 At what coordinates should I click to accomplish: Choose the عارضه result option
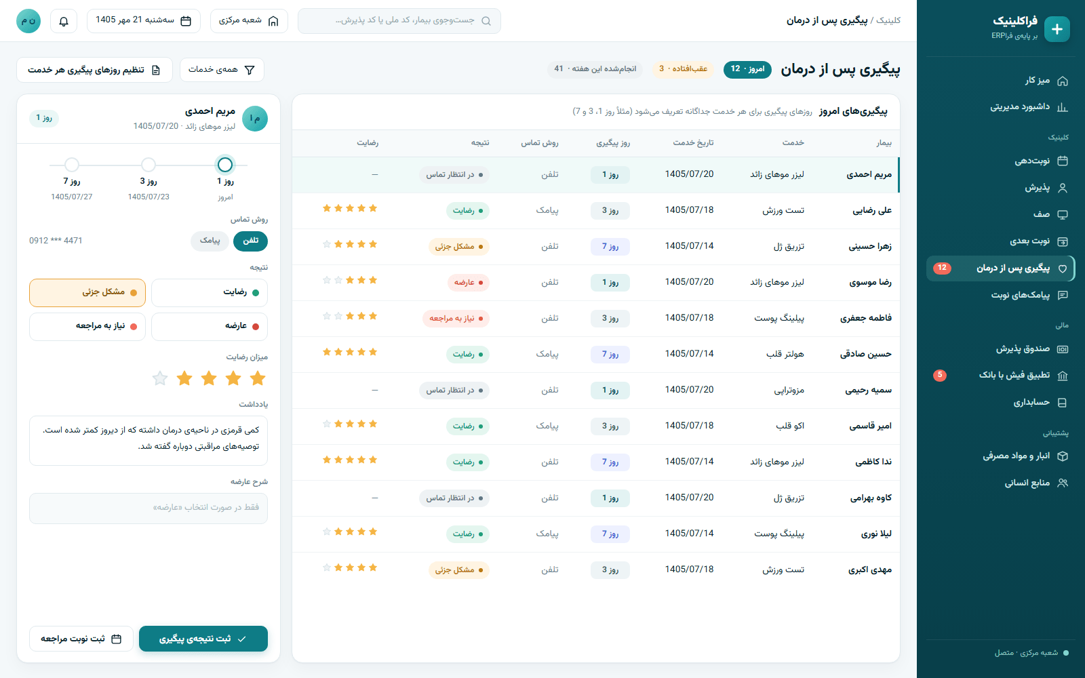point(210,327)
